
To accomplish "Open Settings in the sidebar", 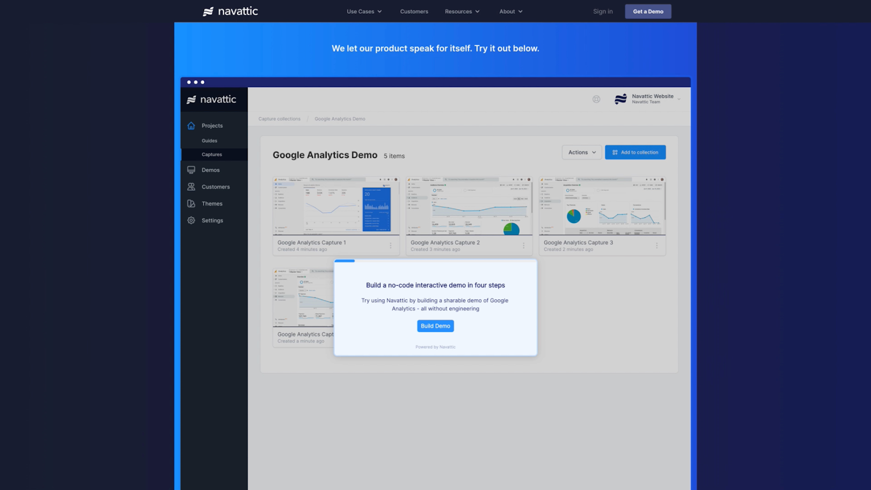I will pyautogui.click(x=212, y=220).
